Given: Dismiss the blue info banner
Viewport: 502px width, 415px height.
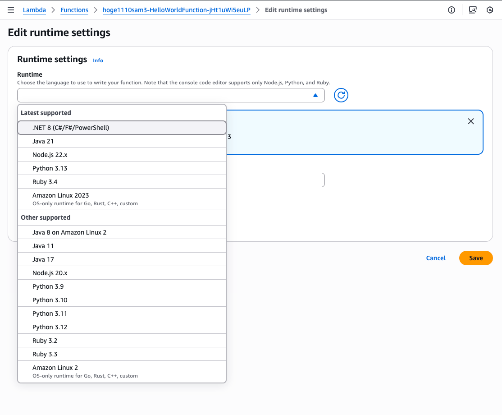Looking at the screenshot, I should point(471,121).
